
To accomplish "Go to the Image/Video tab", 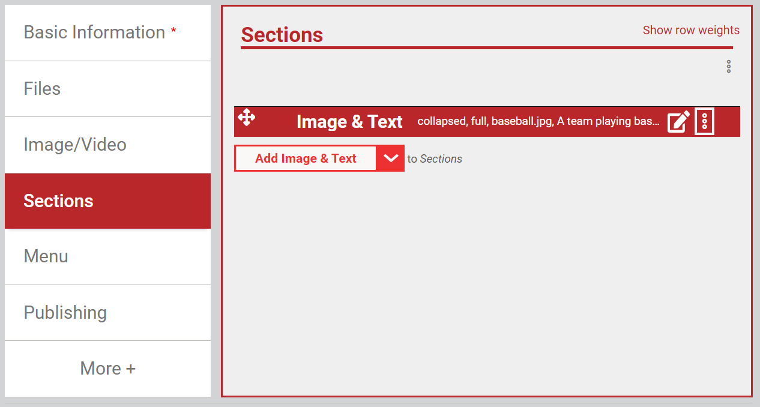I will pyautogui.click(x=107, y=145).
